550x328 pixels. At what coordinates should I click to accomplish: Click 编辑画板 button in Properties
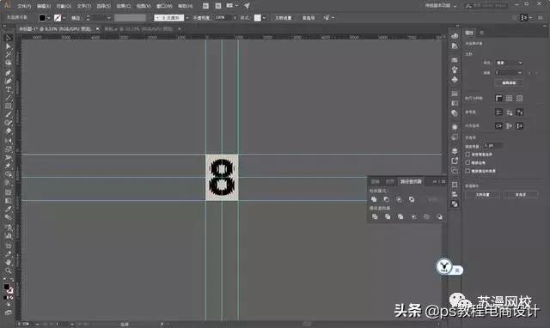pyautogui.click(x=509, y=82)
